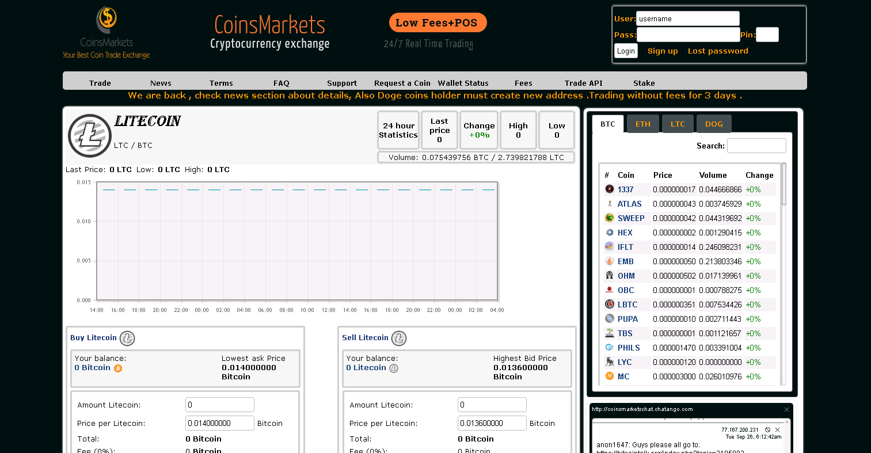The height and width of the screenshot is (453, 871).
Task: Open the News menu item
Action: pos(161,83)
